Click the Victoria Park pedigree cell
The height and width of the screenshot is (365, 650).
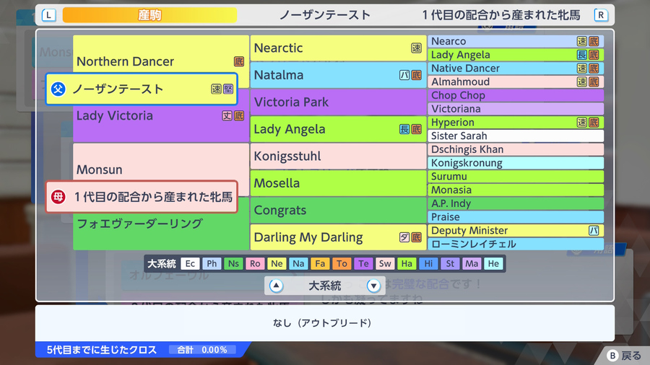[x=338, y=102]
